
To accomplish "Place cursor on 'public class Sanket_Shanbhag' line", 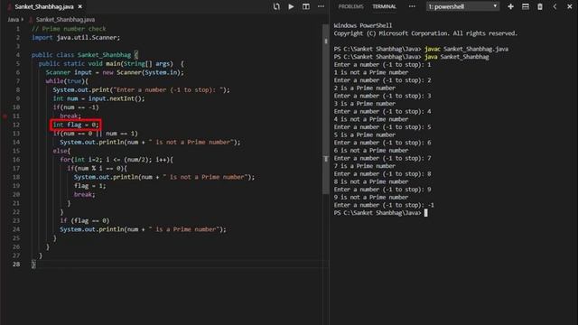I will pyautogui.click(x=85, y=55).
